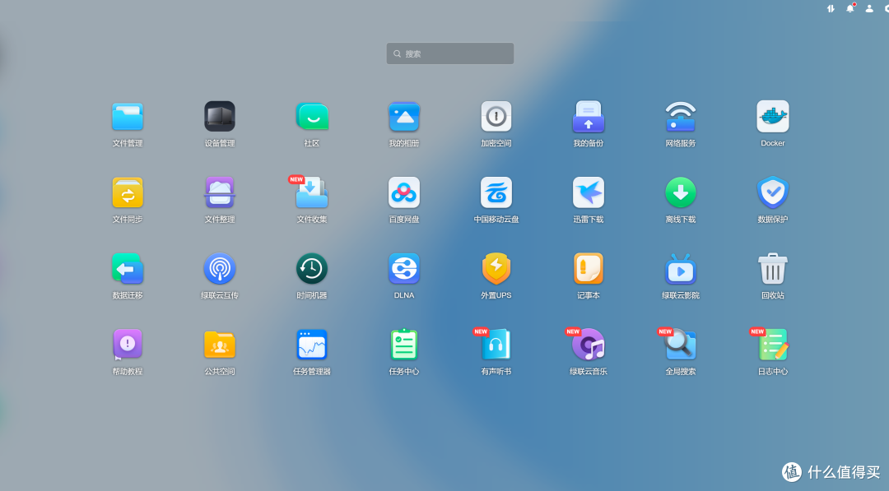Launch 数据迁移 data migration app

pos(128,269)
